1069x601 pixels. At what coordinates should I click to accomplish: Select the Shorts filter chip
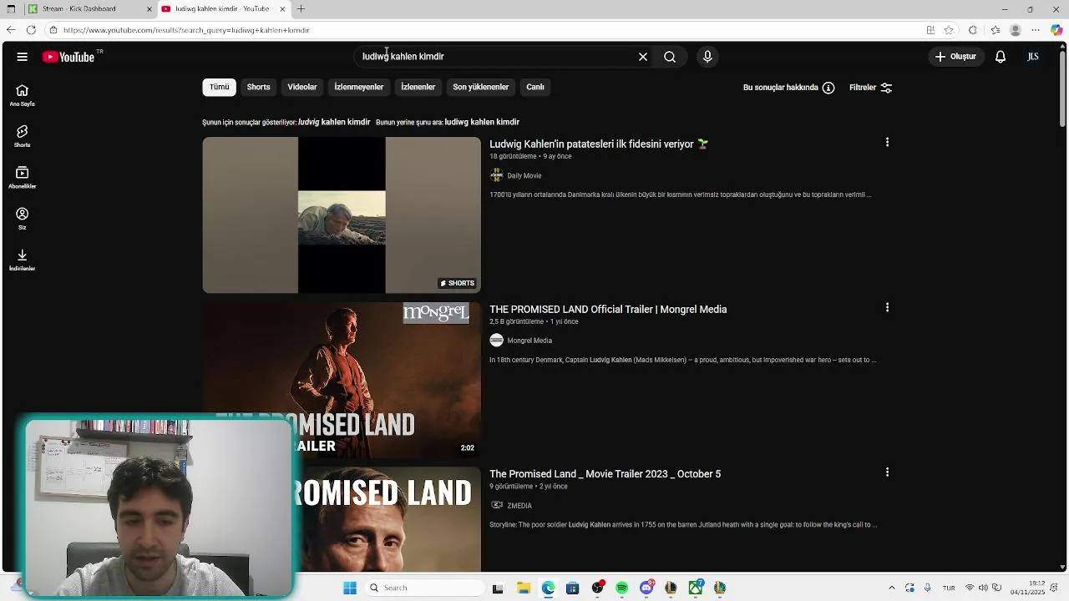click(258, 87)
